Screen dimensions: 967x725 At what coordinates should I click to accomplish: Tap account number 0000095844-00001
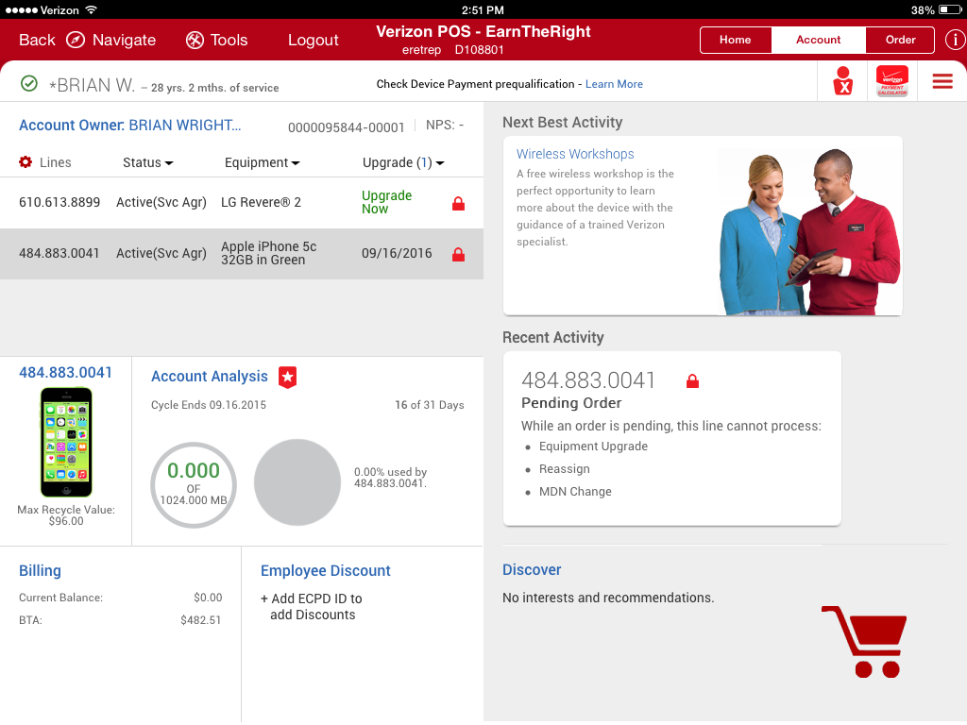pos(346,127)
